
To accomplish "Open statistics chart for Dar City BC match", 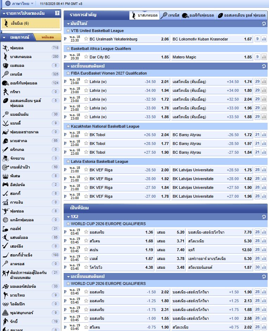I will click(x=264, y=57).
